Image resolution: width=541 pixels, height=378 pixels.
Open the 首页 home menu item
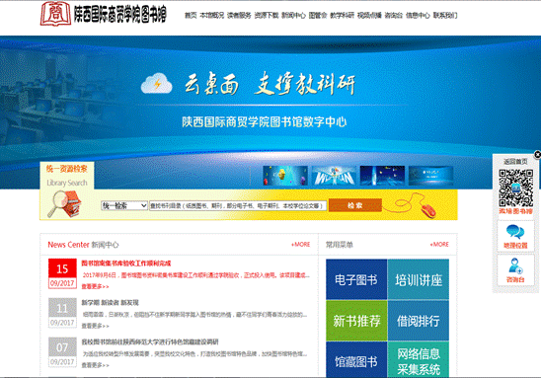point(191,15)
